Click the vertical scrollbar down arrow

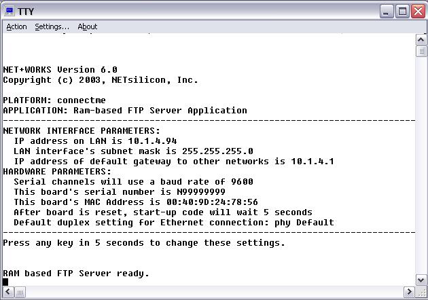pyautogui.click(x=421, y=282)
